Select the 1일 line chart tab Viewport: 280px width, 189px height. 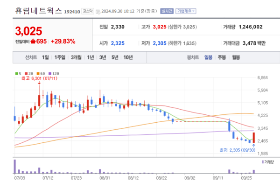click(45, 57)
